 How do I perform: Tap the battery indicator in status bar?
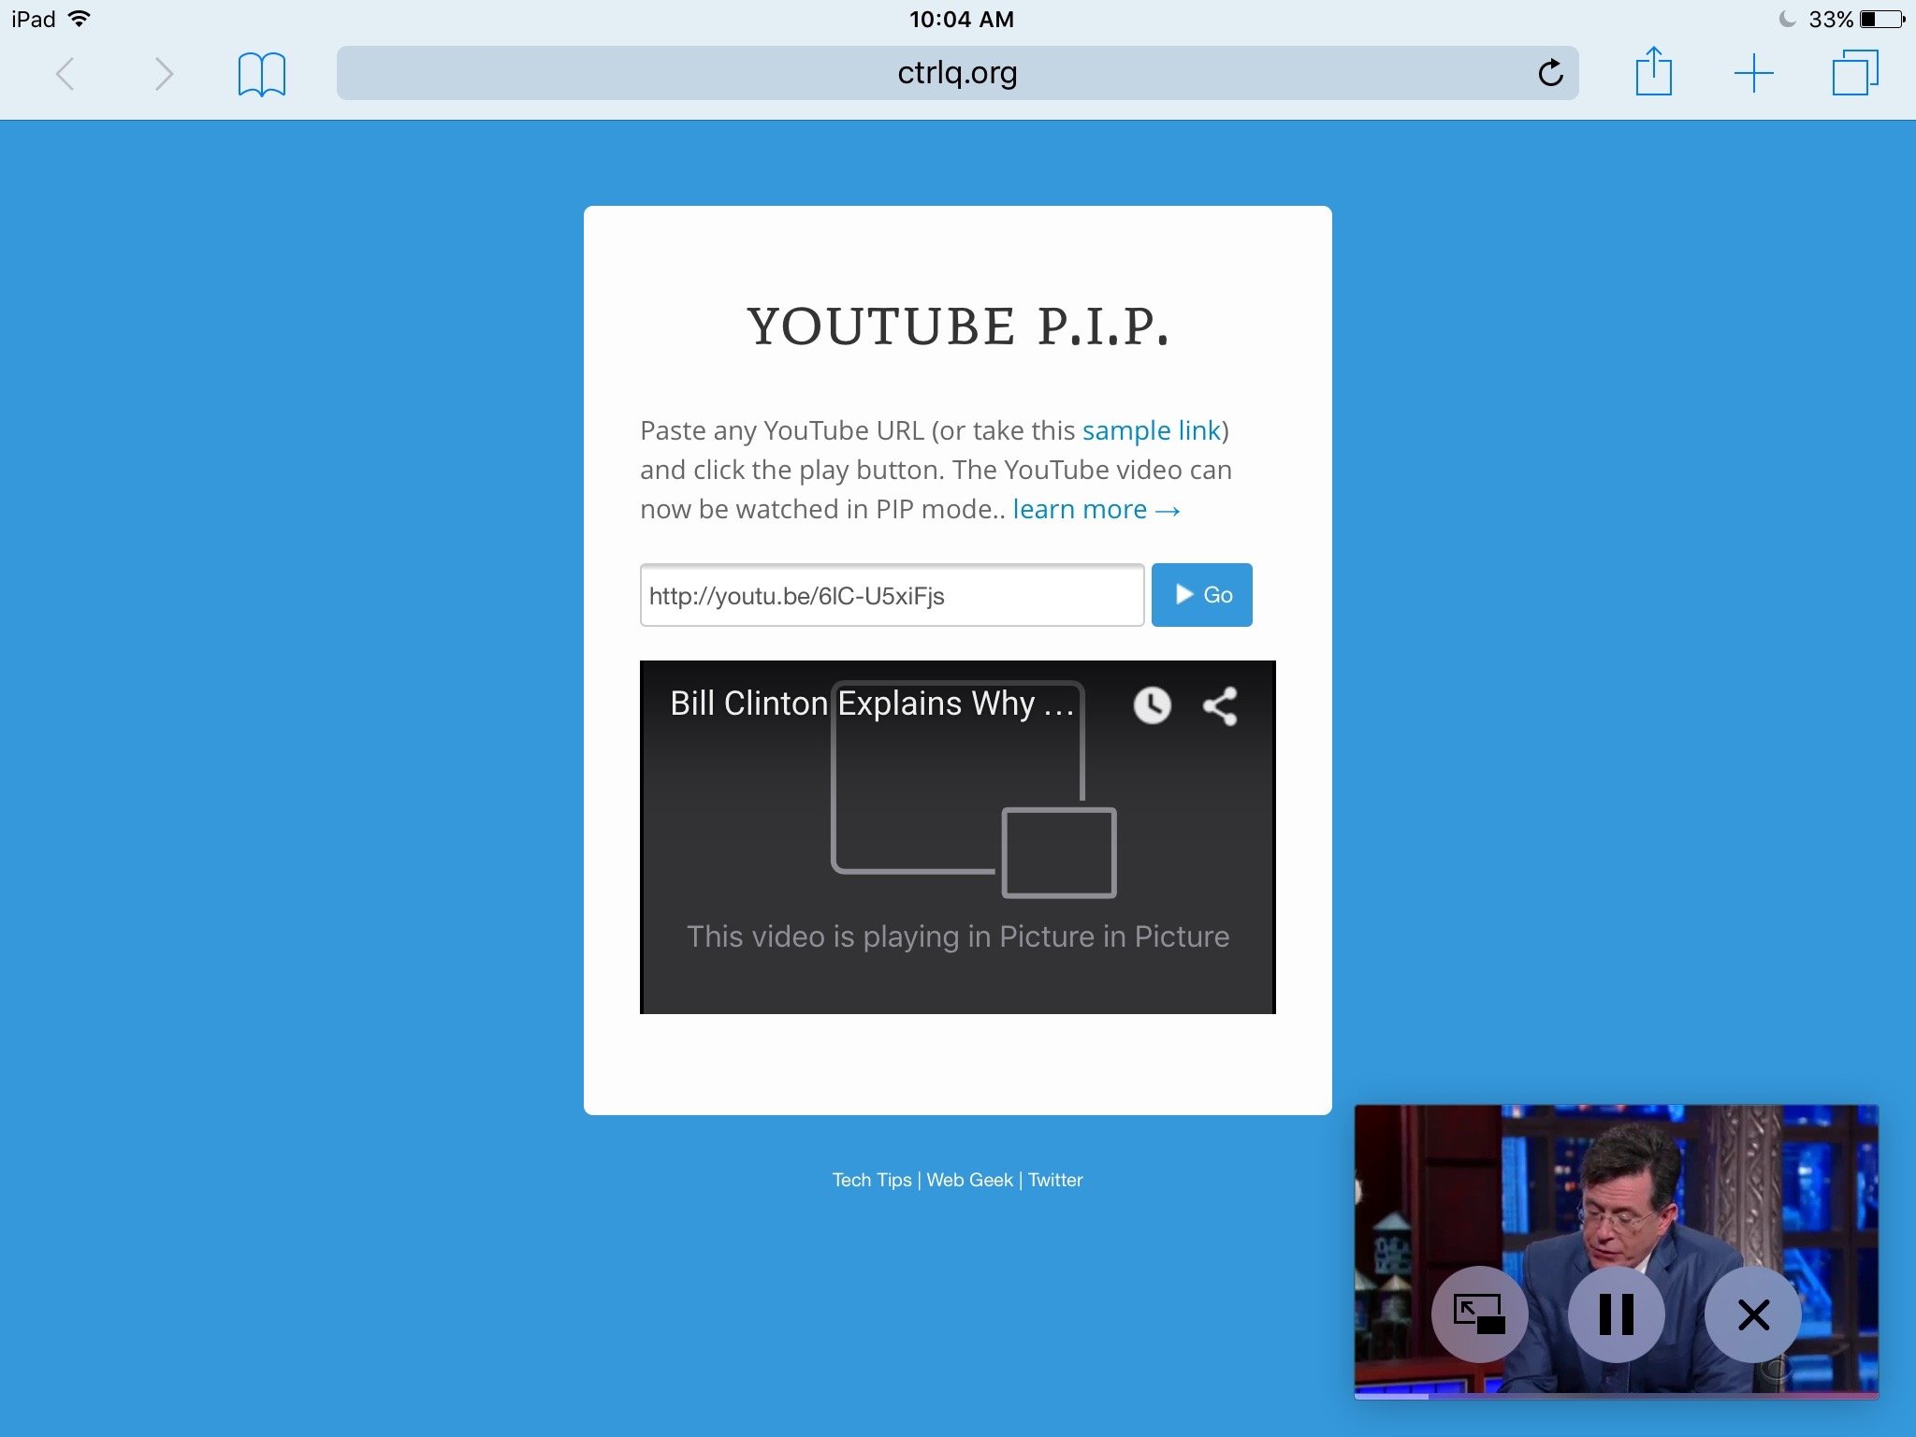coord(1882,19)
